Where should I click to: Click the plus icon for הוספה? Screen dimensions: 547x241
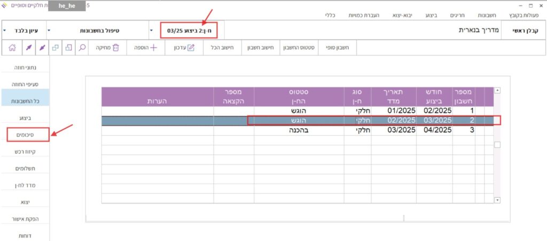tap(153, 48)
